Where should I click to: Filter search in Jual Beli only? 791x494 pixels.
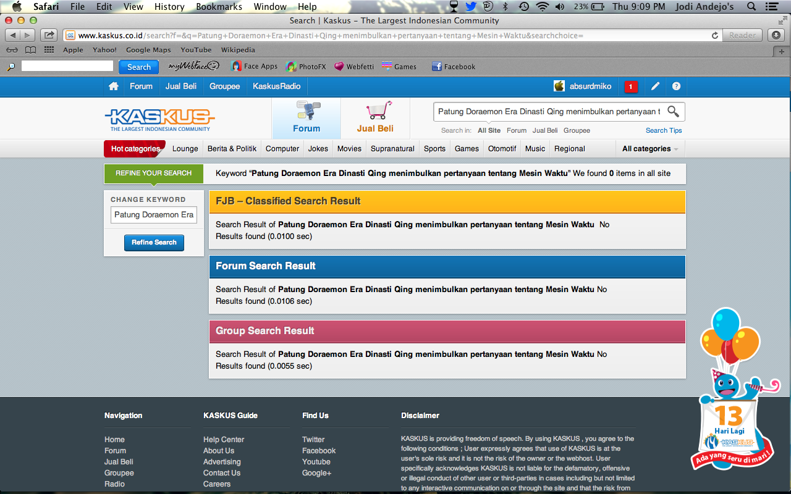click(545, 130)
